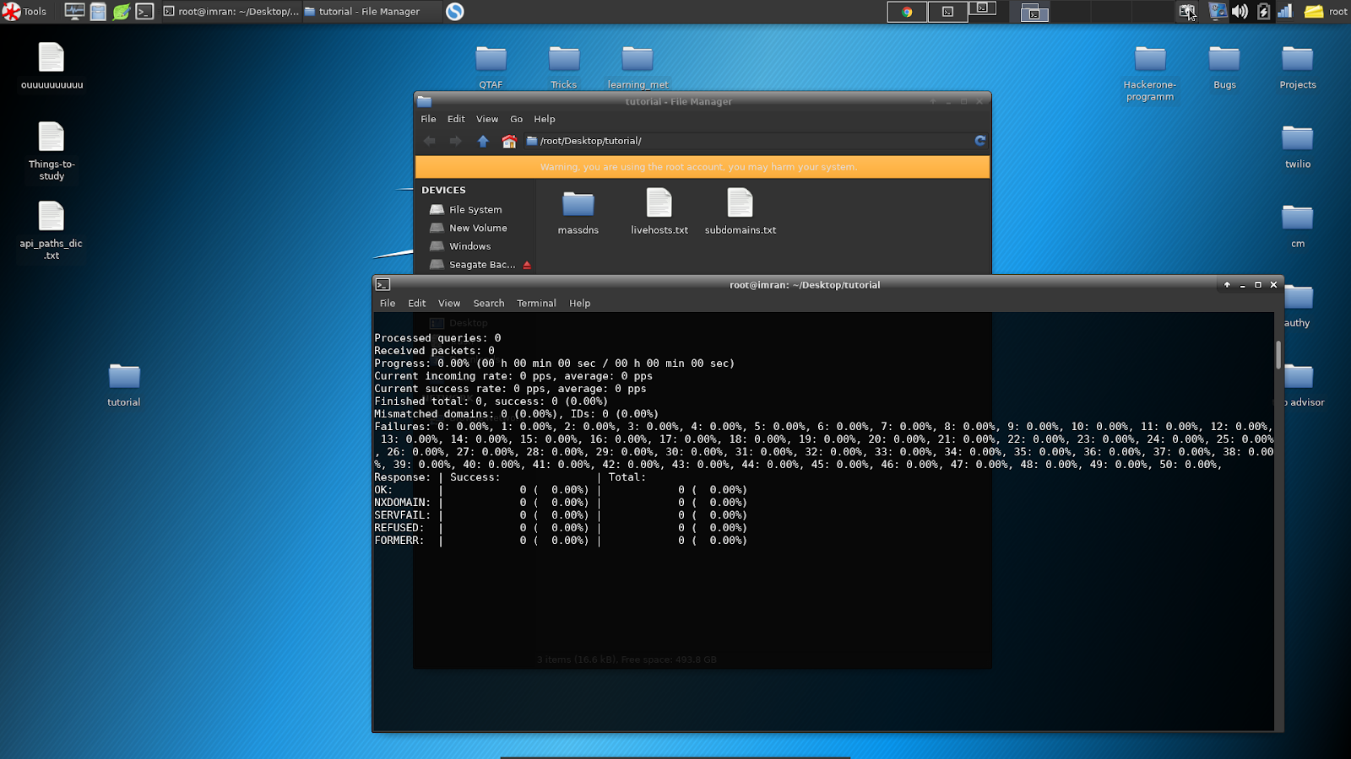Reload the current folder in File Manager
This screenshot has height=759, width=1351.
980,141
